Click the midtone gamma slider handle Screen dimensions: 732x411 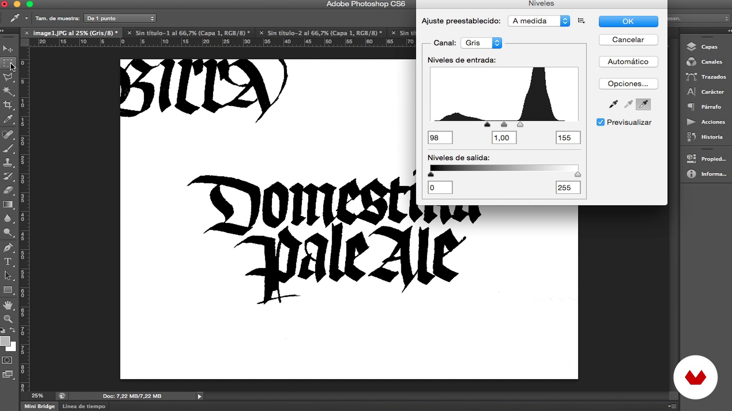click(x=504, y=124)
